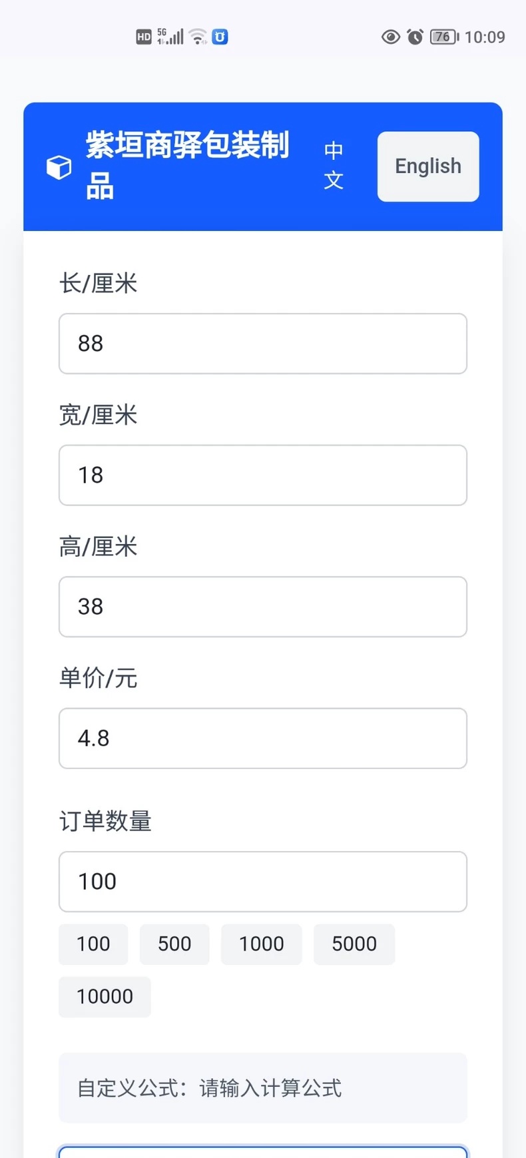The width and height of the screenshot is (526, 1158).
Task: Focus the 单价/元 unit price field
Action: (x=263, y=738)
